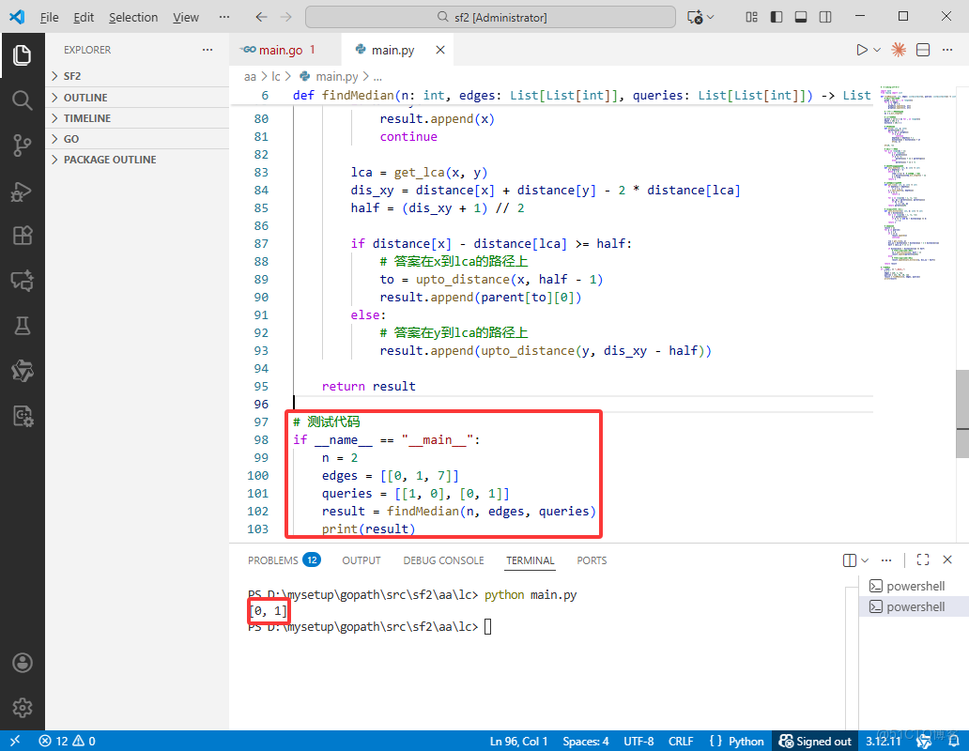Open the Testing flask icon view

click(23, 326)
